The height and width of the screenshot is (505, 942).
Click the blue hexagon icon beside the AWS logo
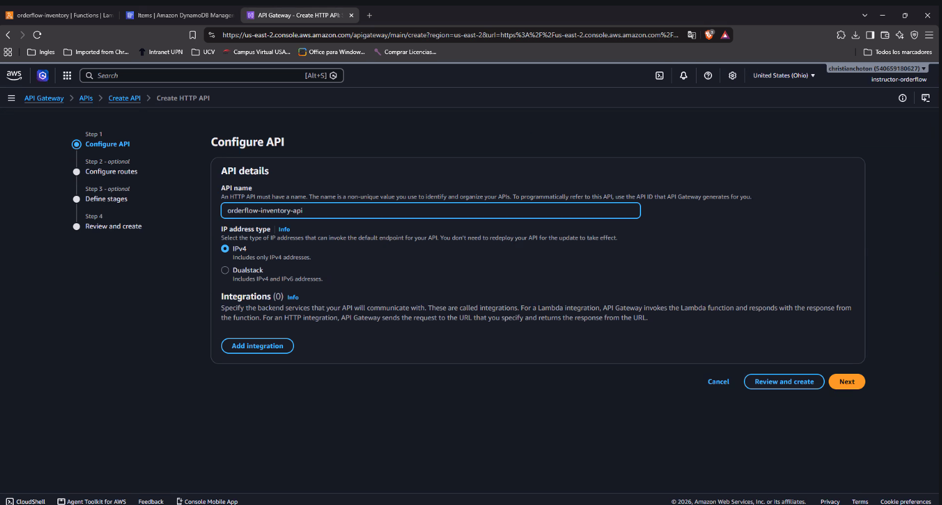42,75
